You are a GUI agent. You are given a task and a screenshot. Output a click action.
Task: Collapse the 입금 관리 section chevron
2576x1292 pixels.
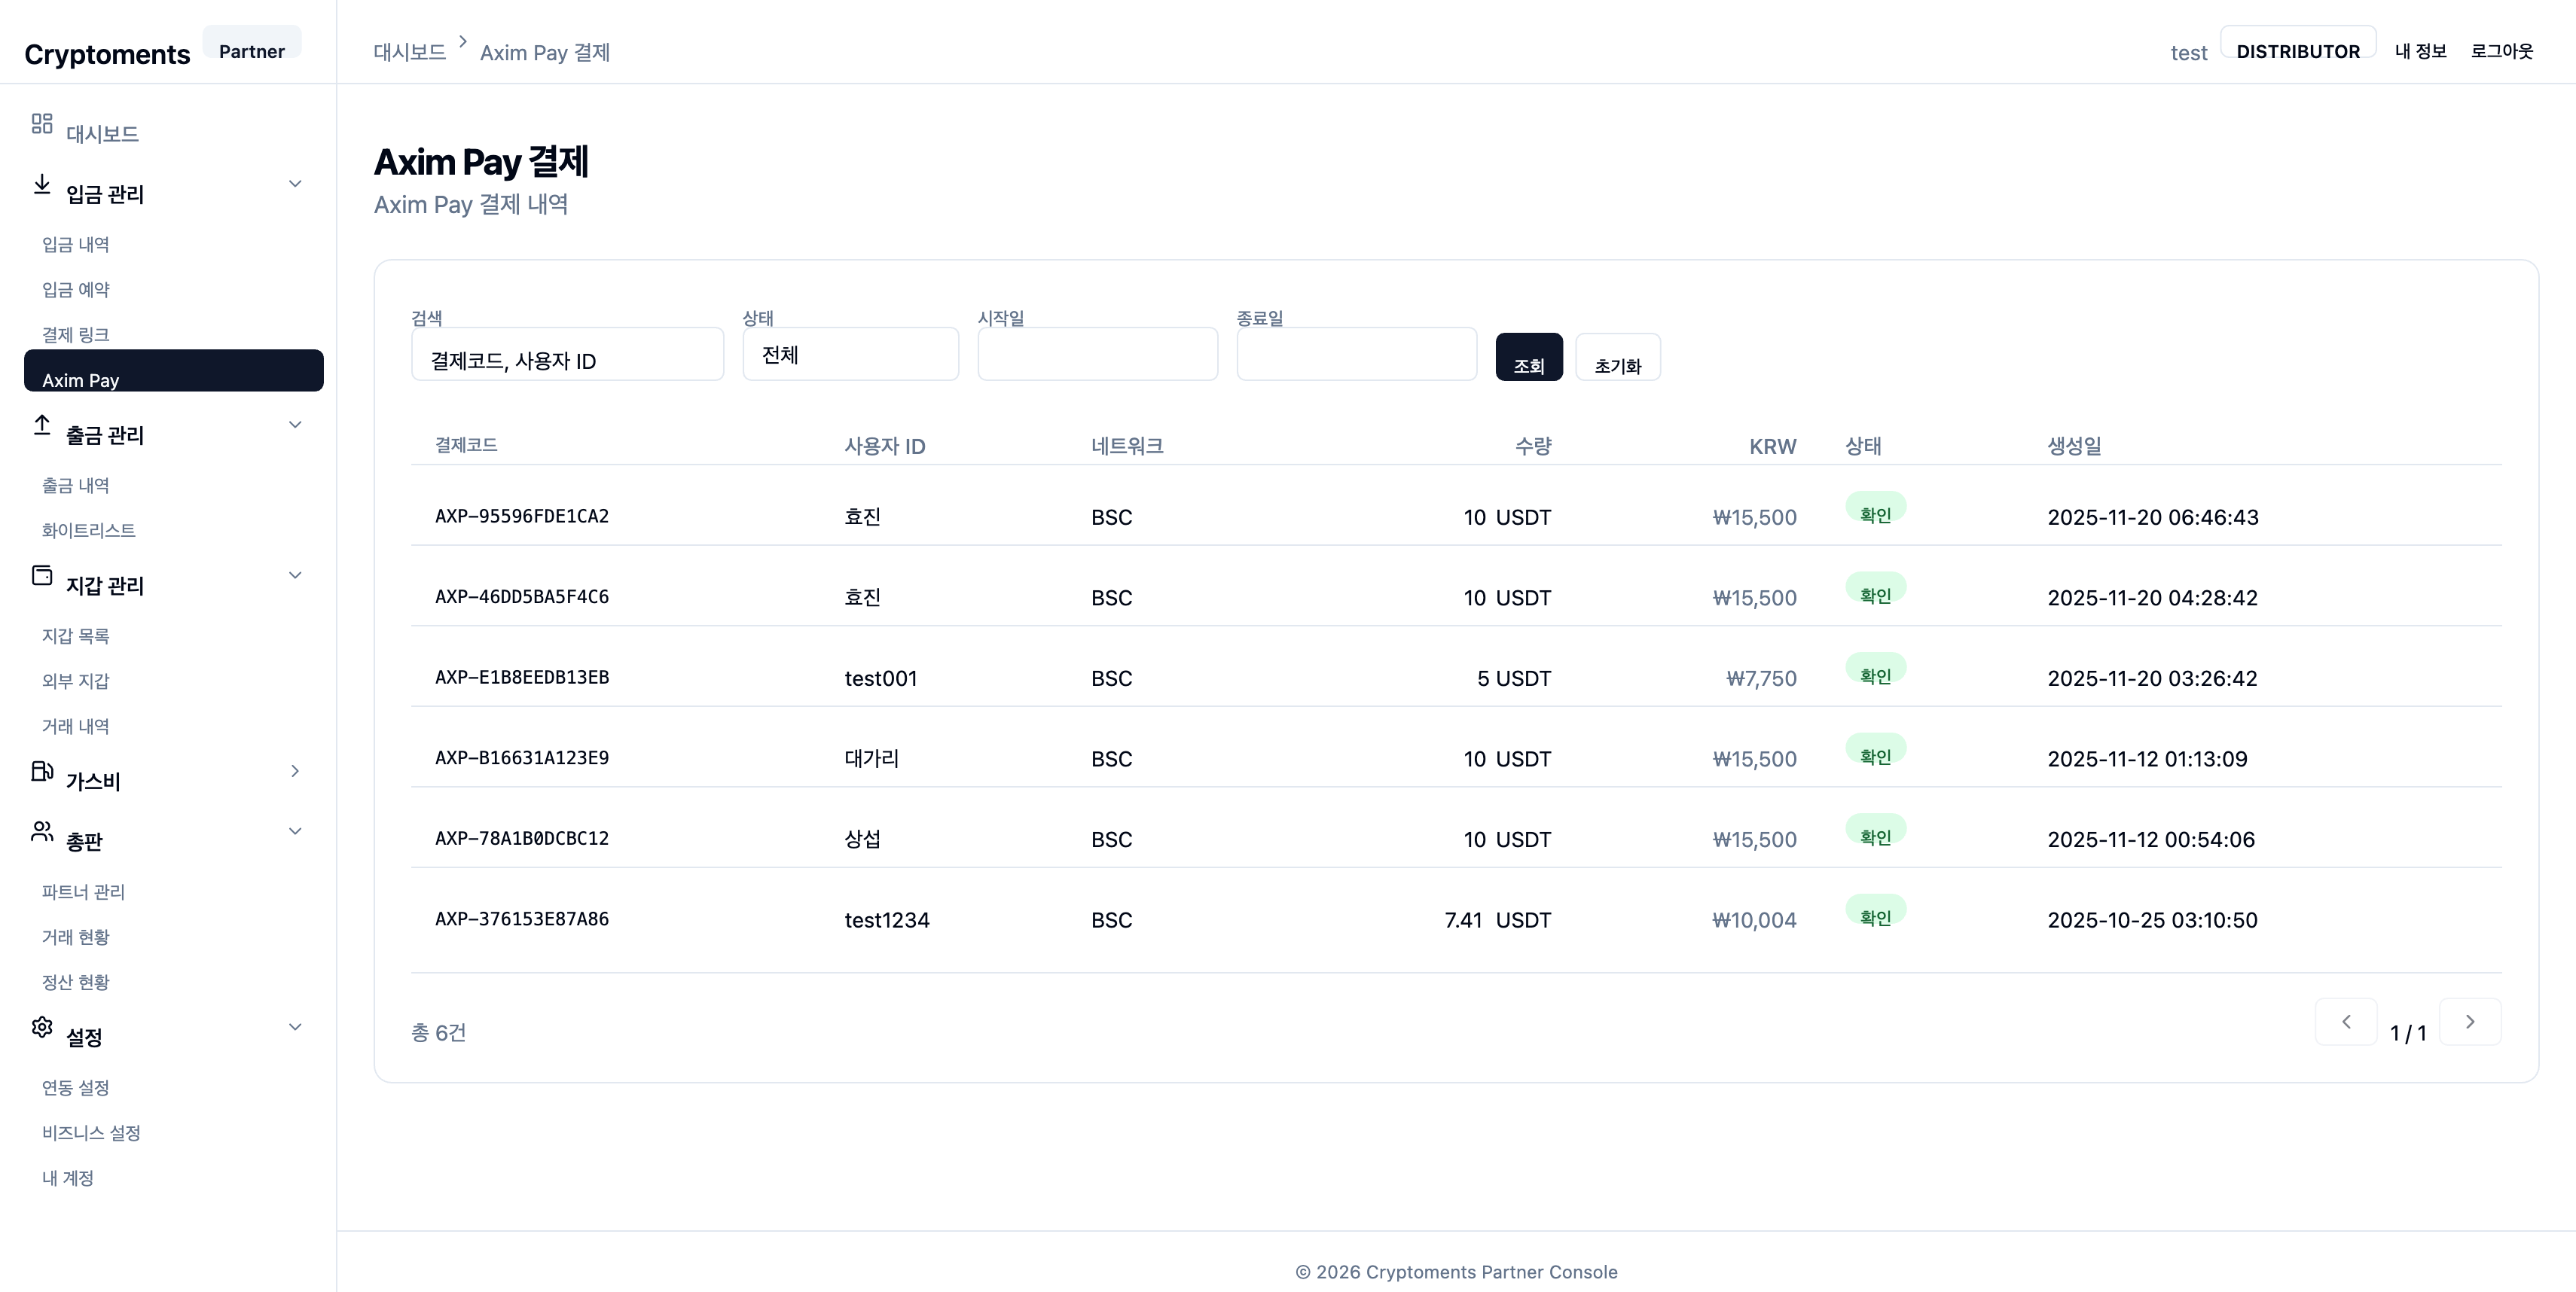click(x=295, y=184)
